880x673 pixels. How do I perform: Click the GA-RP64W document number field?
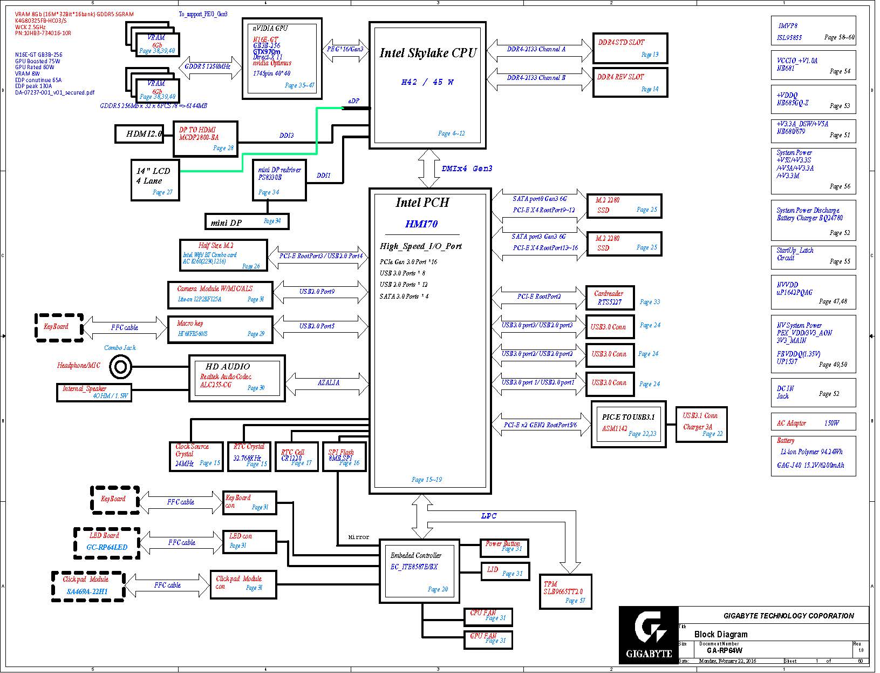tap(724, 650)
